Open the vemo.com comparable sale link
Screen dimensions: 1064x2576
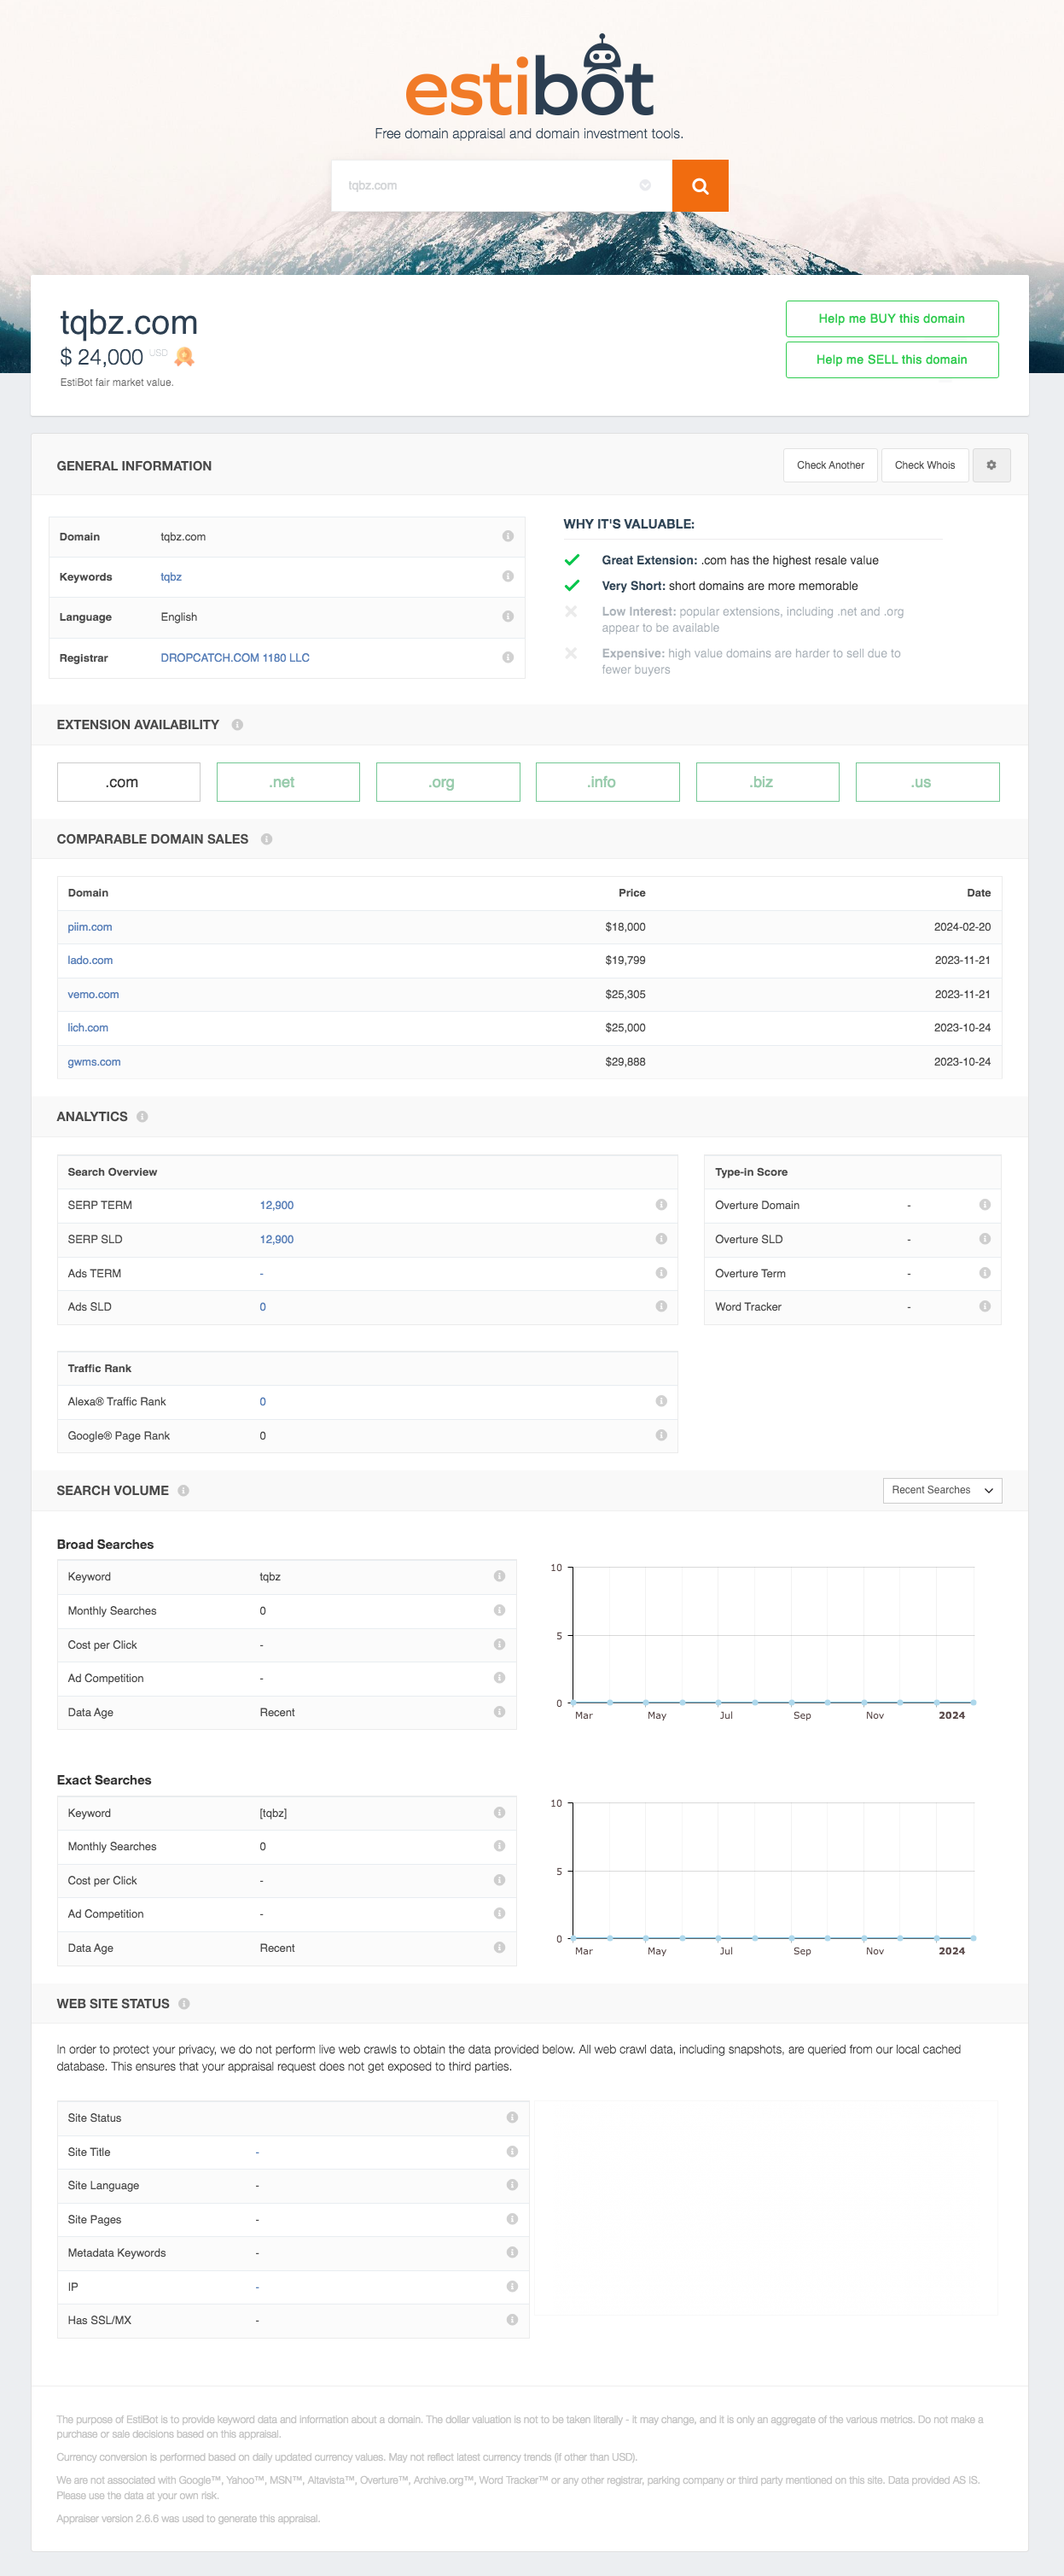click(x=93, y=994)
